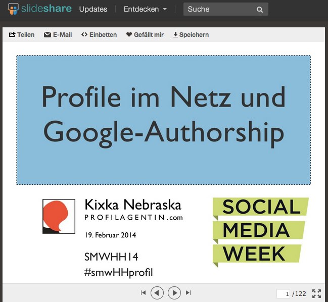
Task: Share the presentation via Teilen
Action: click(22, 35)
